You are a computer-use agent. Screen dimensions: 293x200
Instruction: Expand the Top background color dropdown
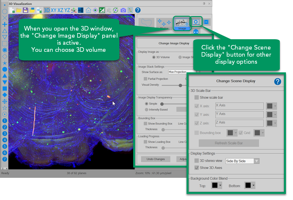pyautogui.click(x=216, y=186)
